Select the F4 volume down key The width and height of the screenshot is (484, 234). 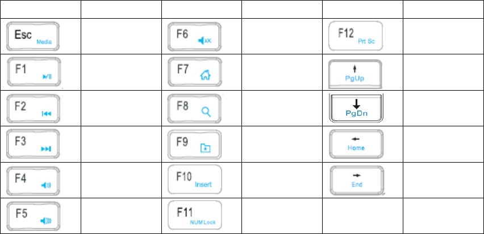33,181
